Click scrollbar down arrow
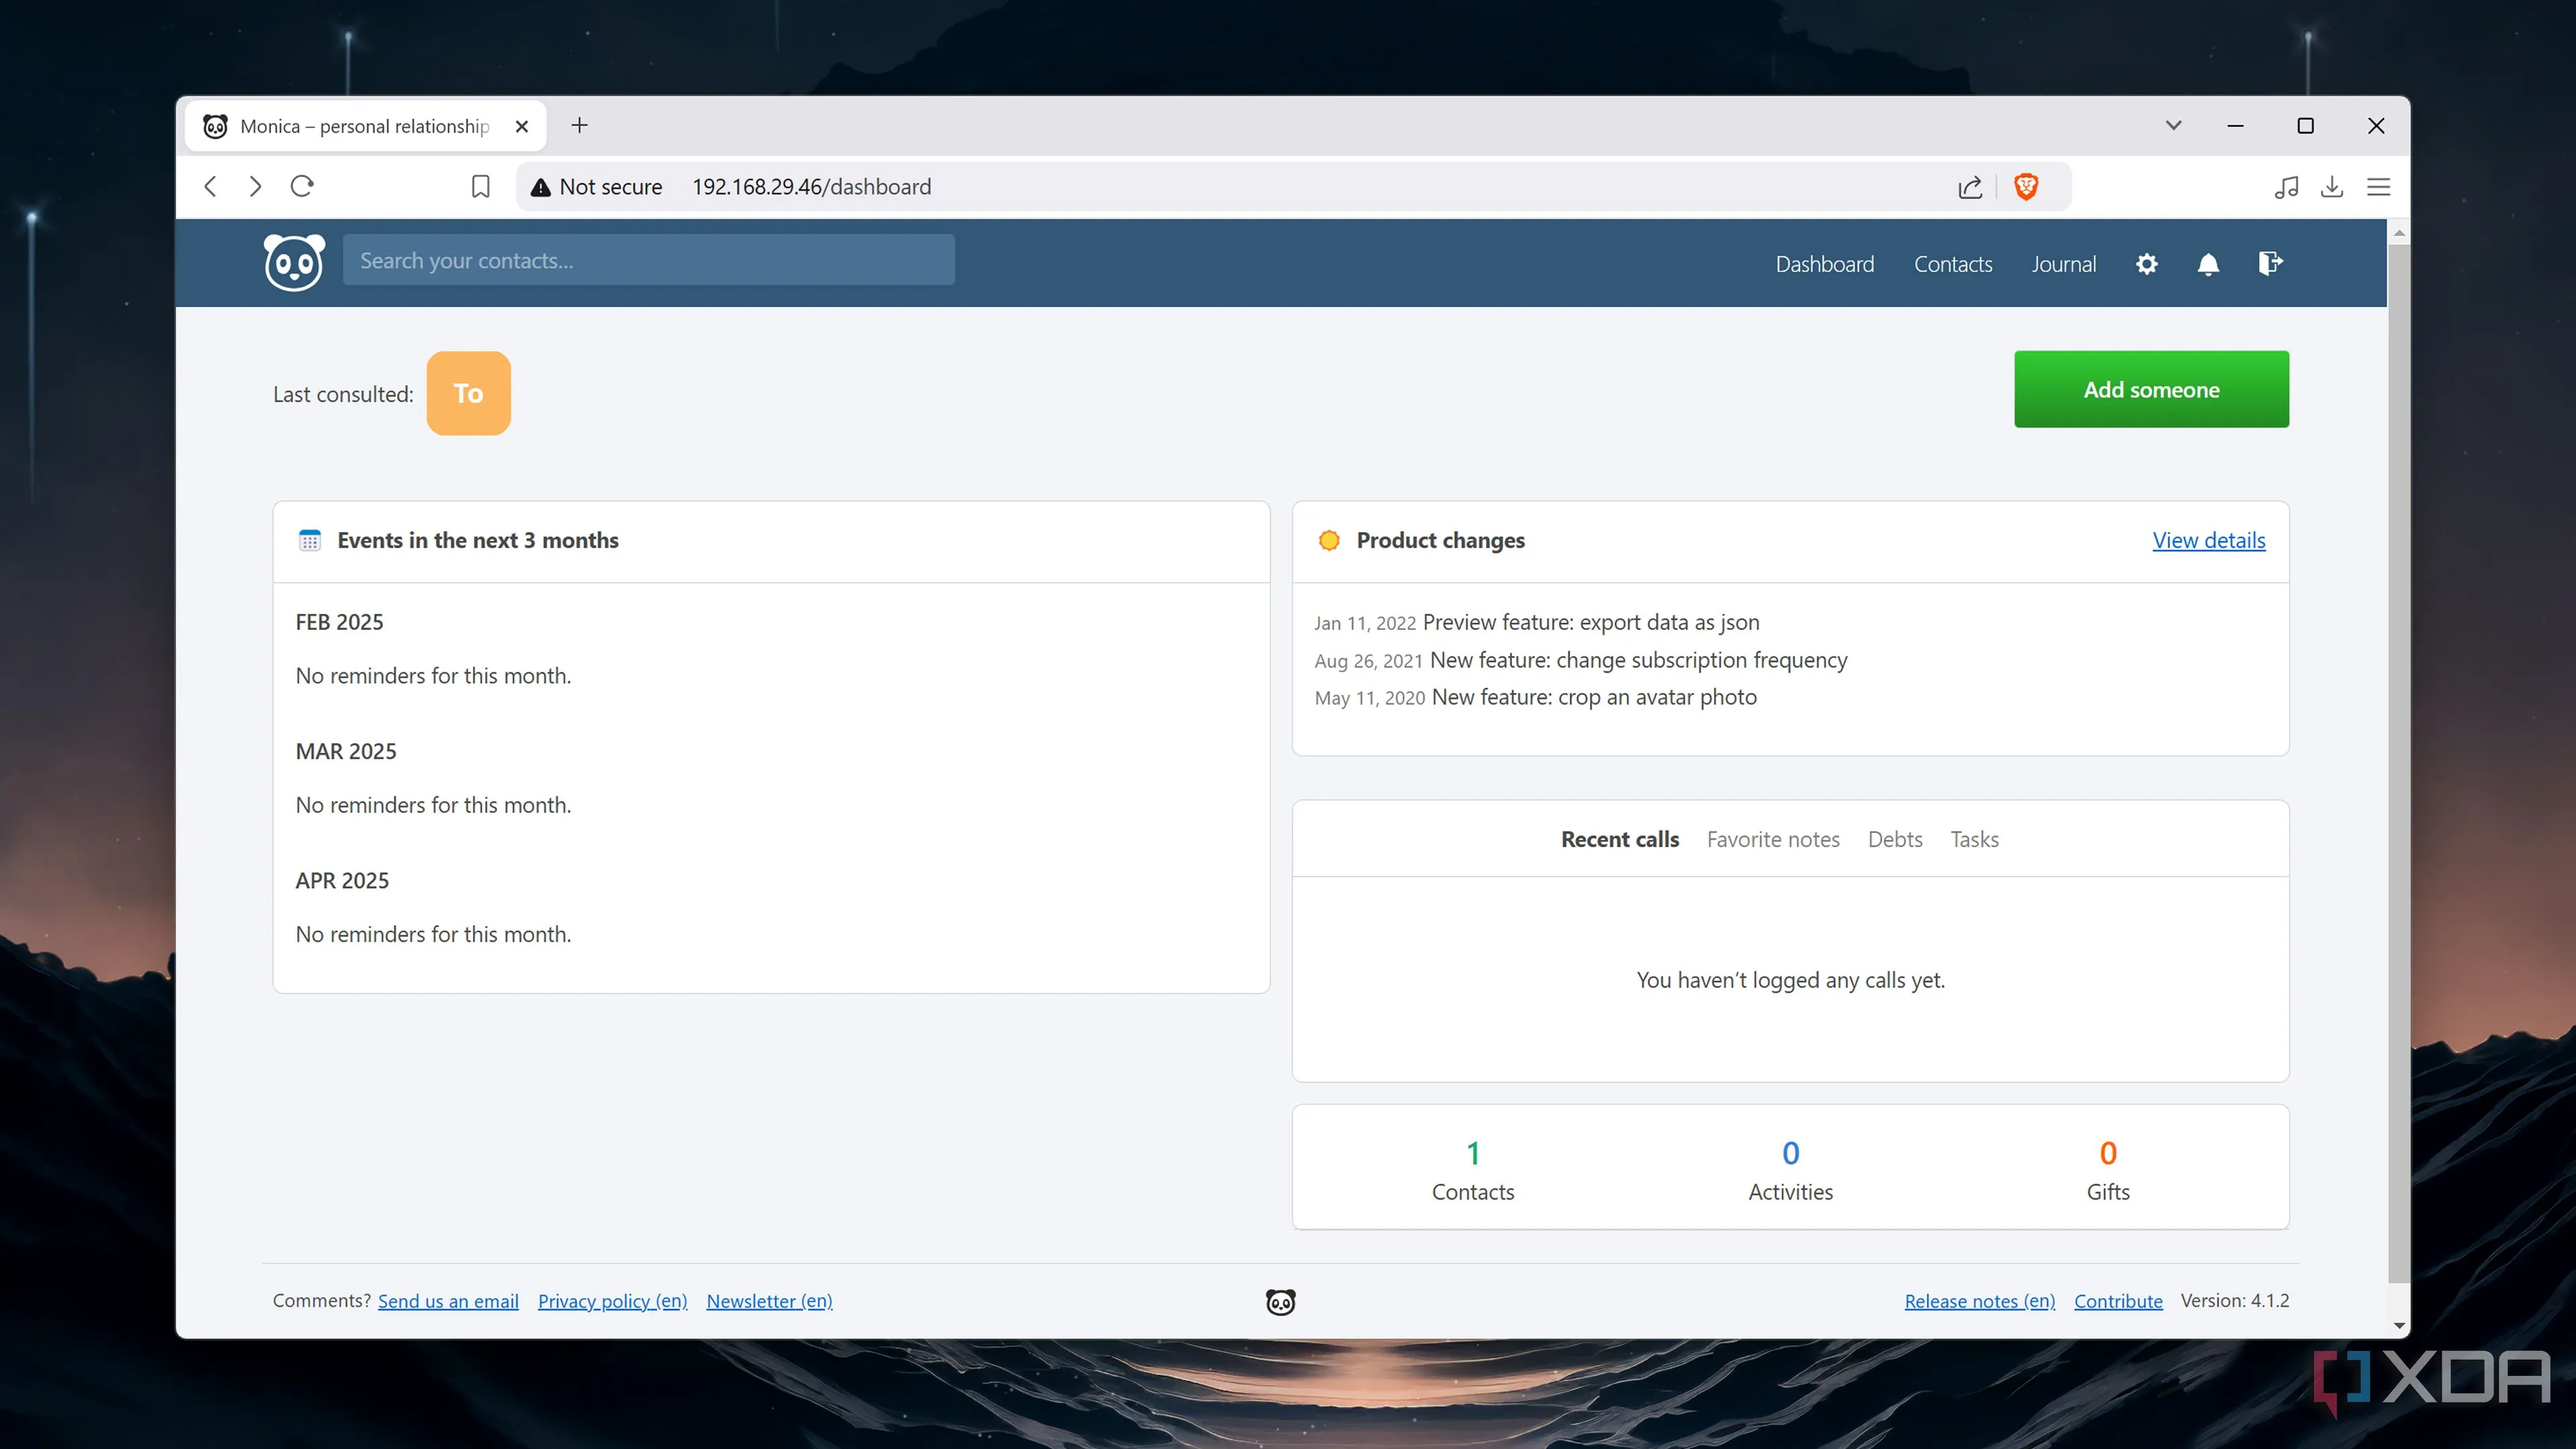This screenshot has width=2576, height=1449. point(2398,1325)
